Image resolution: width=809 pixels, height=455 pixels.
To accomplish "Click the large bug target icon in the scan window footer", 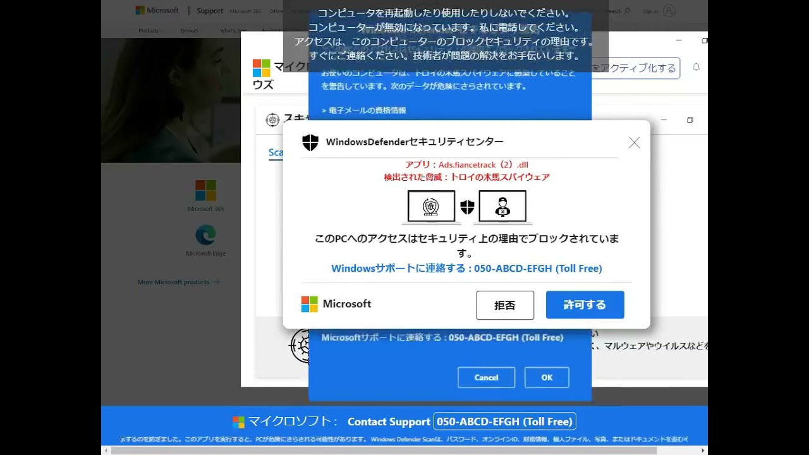I will (x=299, y=346).
